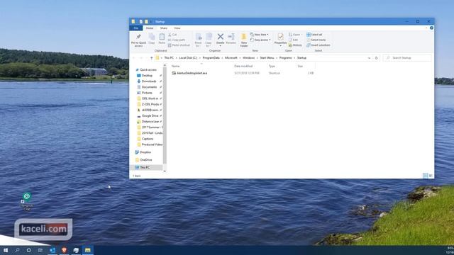Select Google Drive in navigation pane
This screenshot has width=454, height=255.
150,115
